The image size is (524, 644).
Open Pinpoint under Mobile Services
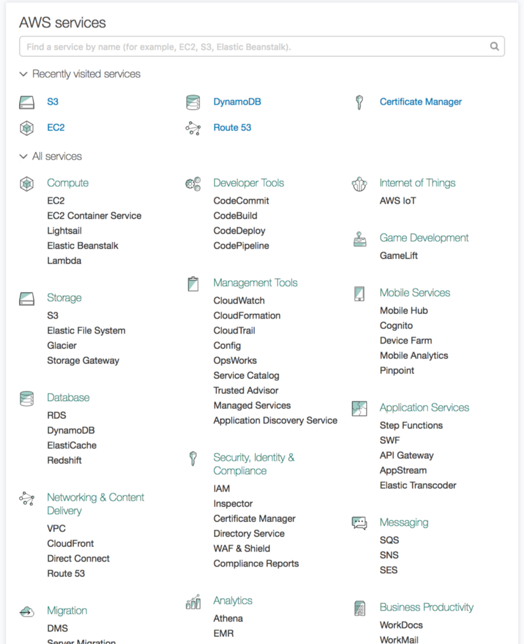coord(397,371)
